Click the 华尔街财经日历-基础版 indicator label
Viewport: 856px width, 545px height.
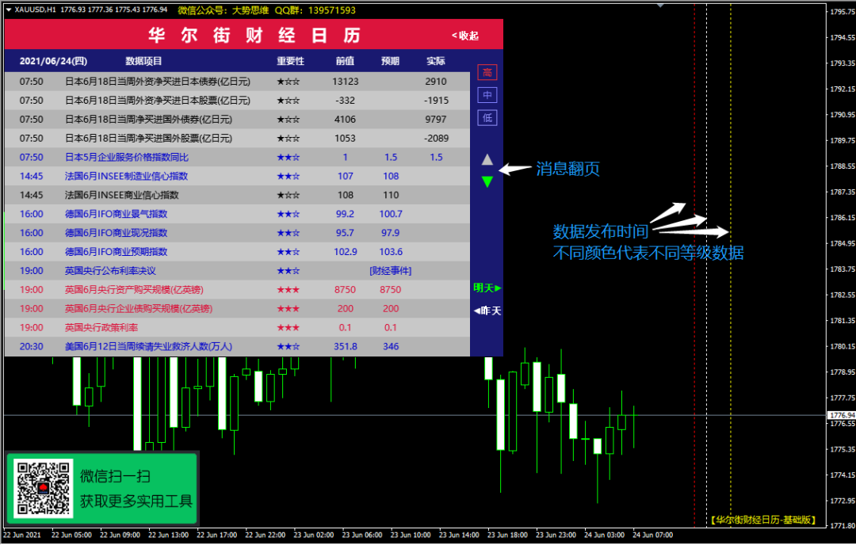(763, 520)
